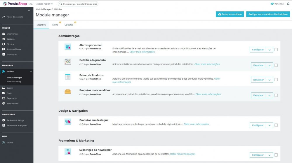
Task: Open Module Catalog in sidebar
Action: click(x=14, y=82)
